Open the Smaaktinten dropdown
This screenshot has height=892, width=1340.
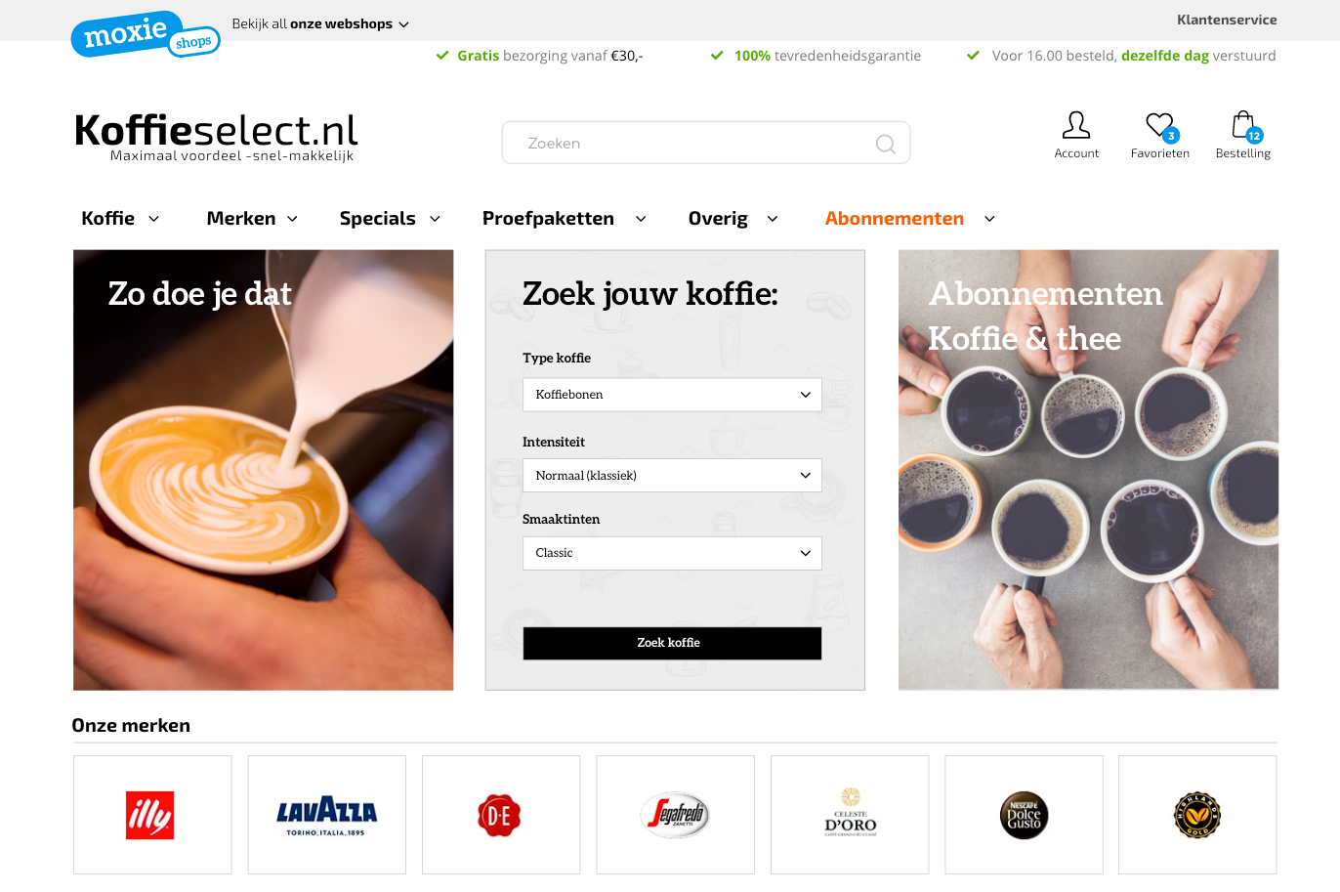672,553
